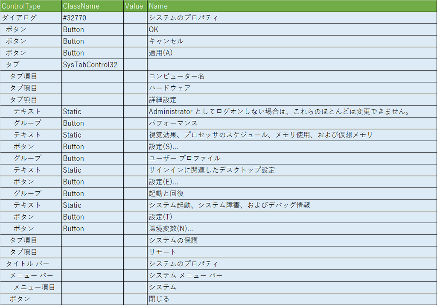This screenshot has width=437, height=305.
Task: Click the Button class cell beside キャンセル
Action: 92,41
